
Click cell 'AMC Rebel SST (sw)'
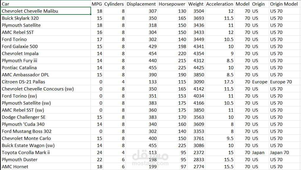[x=46, y=110]
